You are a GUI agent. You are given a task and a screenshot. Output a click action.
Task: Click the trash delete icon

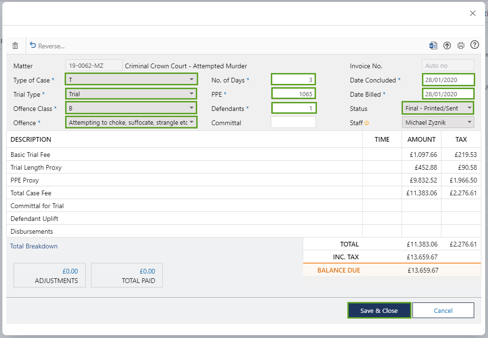point(15,46)
